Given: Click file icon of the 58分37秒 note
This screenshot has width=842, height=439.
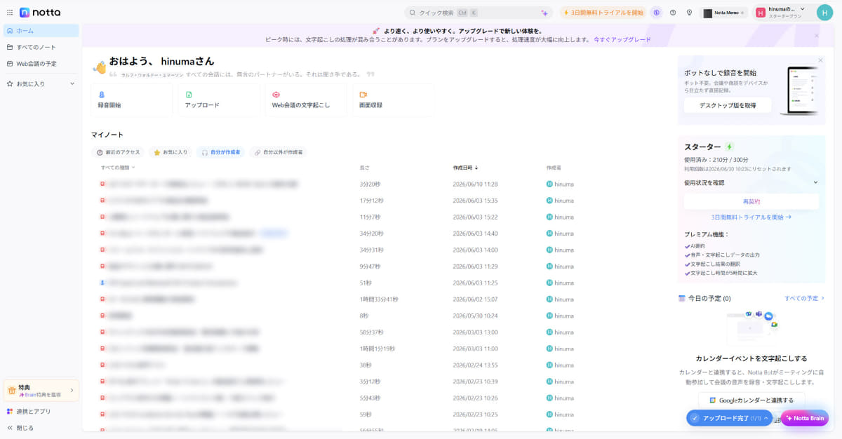Looking at the screenshot, I should pos(102,332).
